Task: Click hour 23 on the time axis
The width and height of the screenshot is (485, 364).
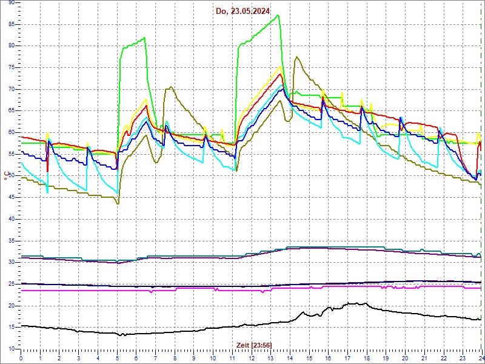Action: coord(462,358)
